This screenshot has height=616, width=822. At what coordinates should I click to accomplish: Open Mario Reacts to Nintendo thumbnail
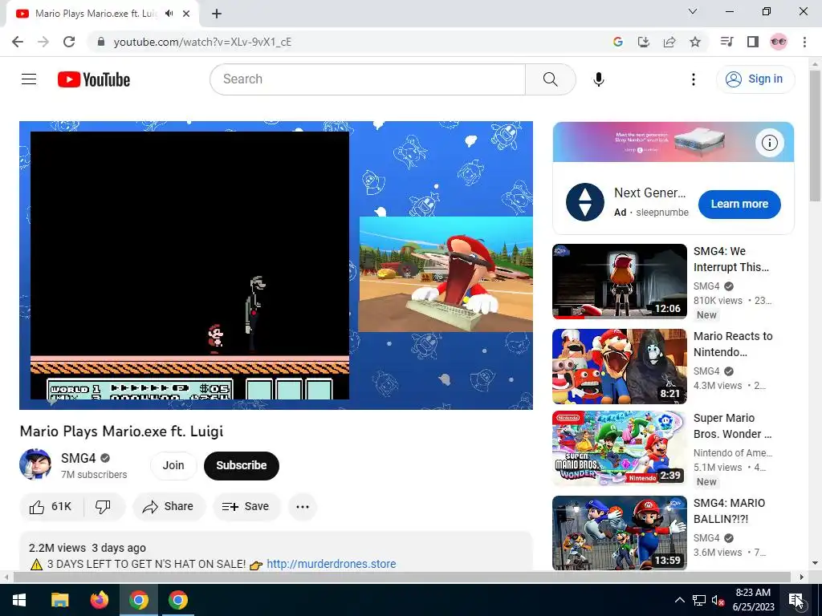point(620,366)
